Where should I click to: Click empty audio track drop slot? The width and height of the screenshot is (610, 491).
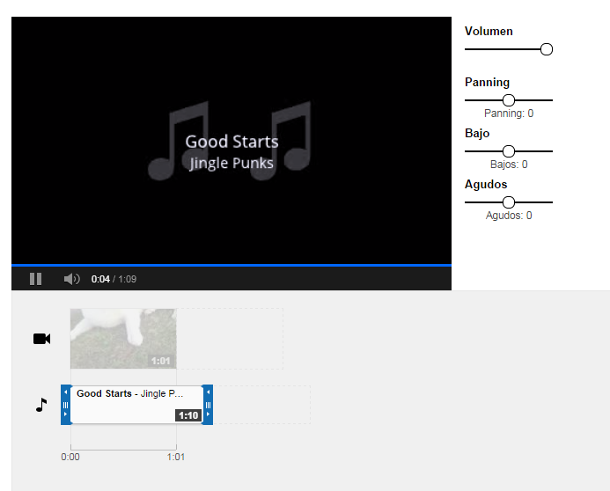261,405
